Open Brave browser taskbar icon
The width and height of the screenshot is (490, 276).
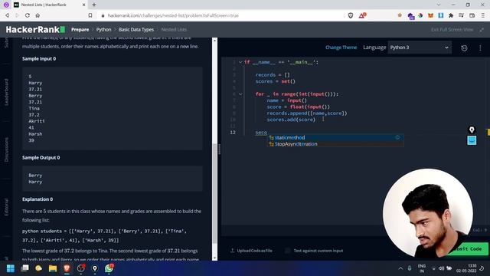(x=67, y=268)
